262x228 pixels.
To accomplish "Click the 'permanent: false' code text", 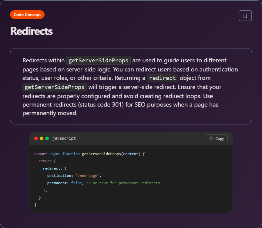I will (x=65, y=183).
